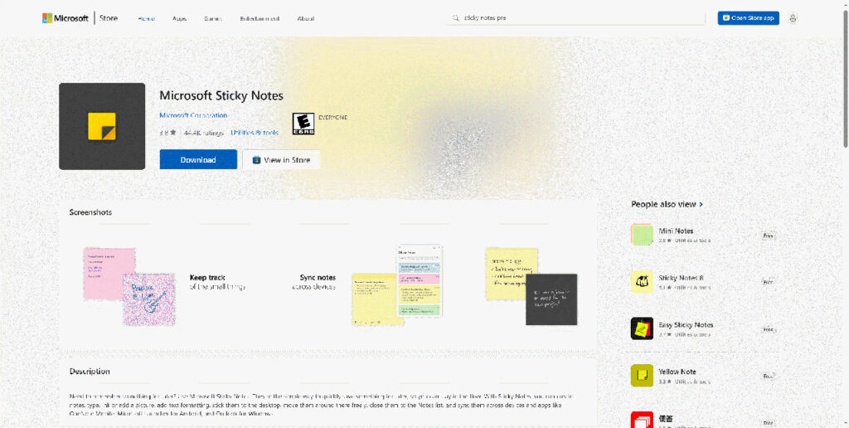Open Utilities & tools category link
849x428 pixels.
coord(254,132)
